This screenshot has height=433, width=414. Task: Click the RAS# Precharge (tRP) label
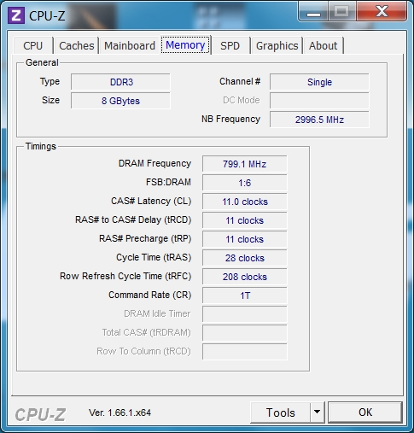coord(145,238)
